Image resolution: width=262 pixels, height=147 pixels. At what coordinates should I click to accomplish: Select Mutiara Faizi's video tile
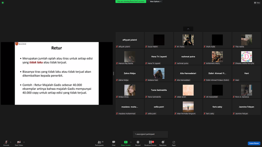(x=159, y=73)
